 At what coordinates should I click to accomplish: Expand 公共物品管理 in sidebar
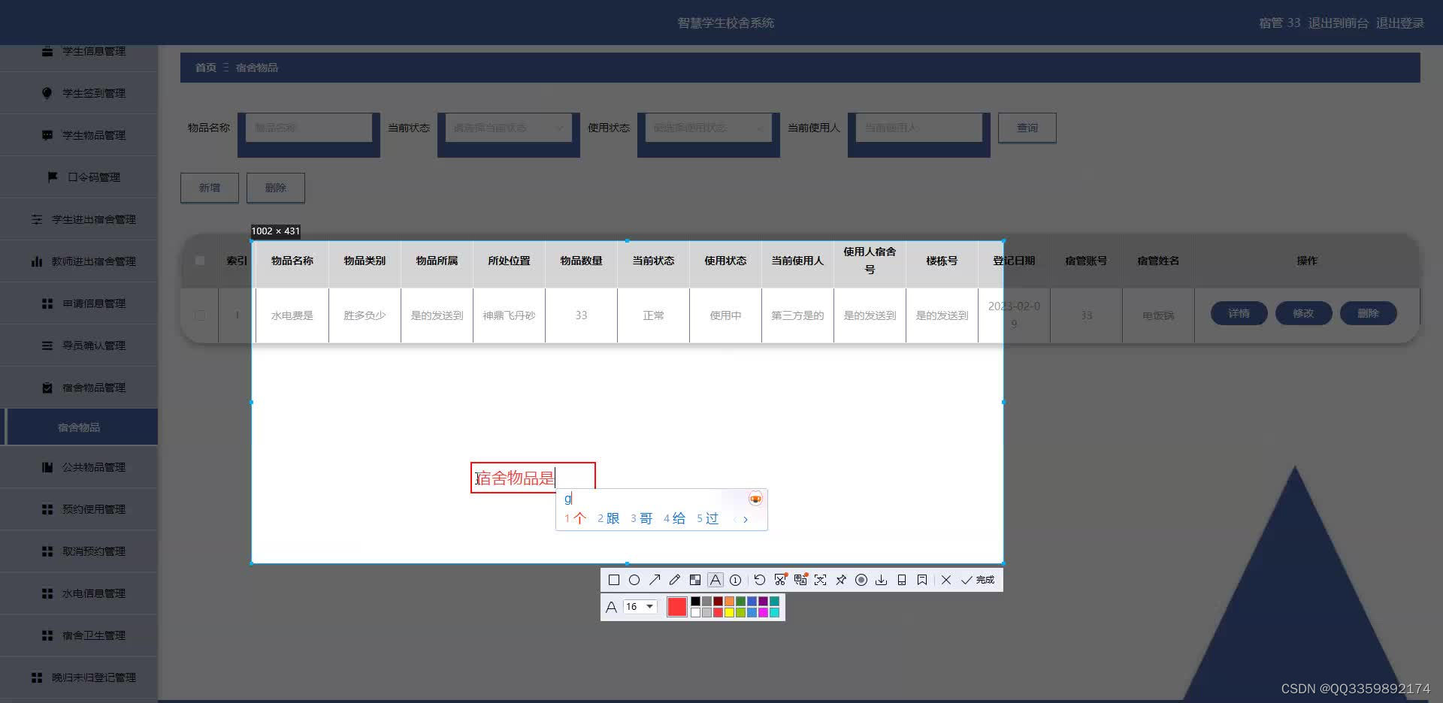(79, 467)
